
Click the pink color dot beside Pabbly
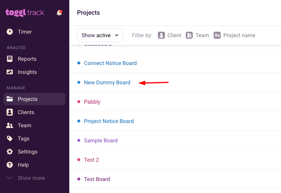click(79, 102)
